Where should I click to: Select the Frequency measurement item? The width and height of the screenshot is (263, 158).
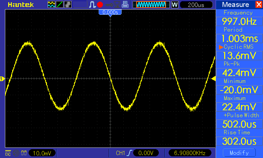click(x=239, y=18)
